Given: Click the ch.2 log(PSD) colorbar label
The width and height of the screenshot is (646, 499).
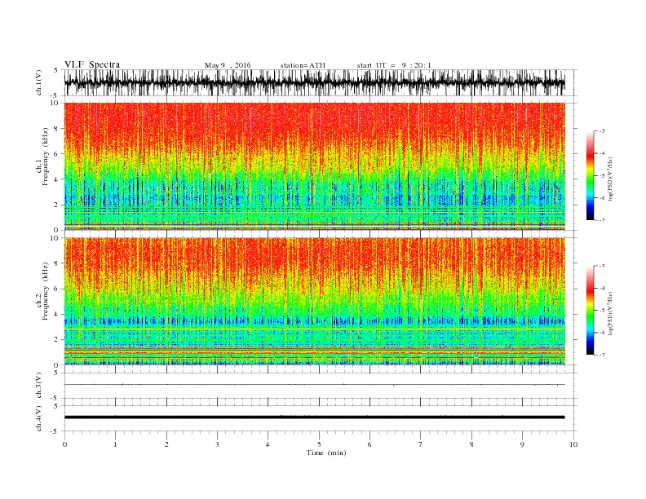Looking at the screenshot, I should 610,314.
